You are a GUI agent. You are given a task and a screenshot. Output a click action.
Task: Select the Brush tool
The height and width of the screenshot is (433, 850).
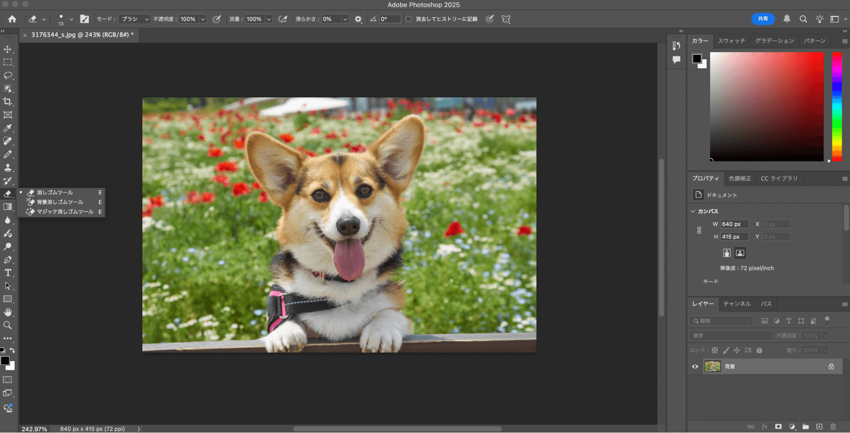[8, 155]
